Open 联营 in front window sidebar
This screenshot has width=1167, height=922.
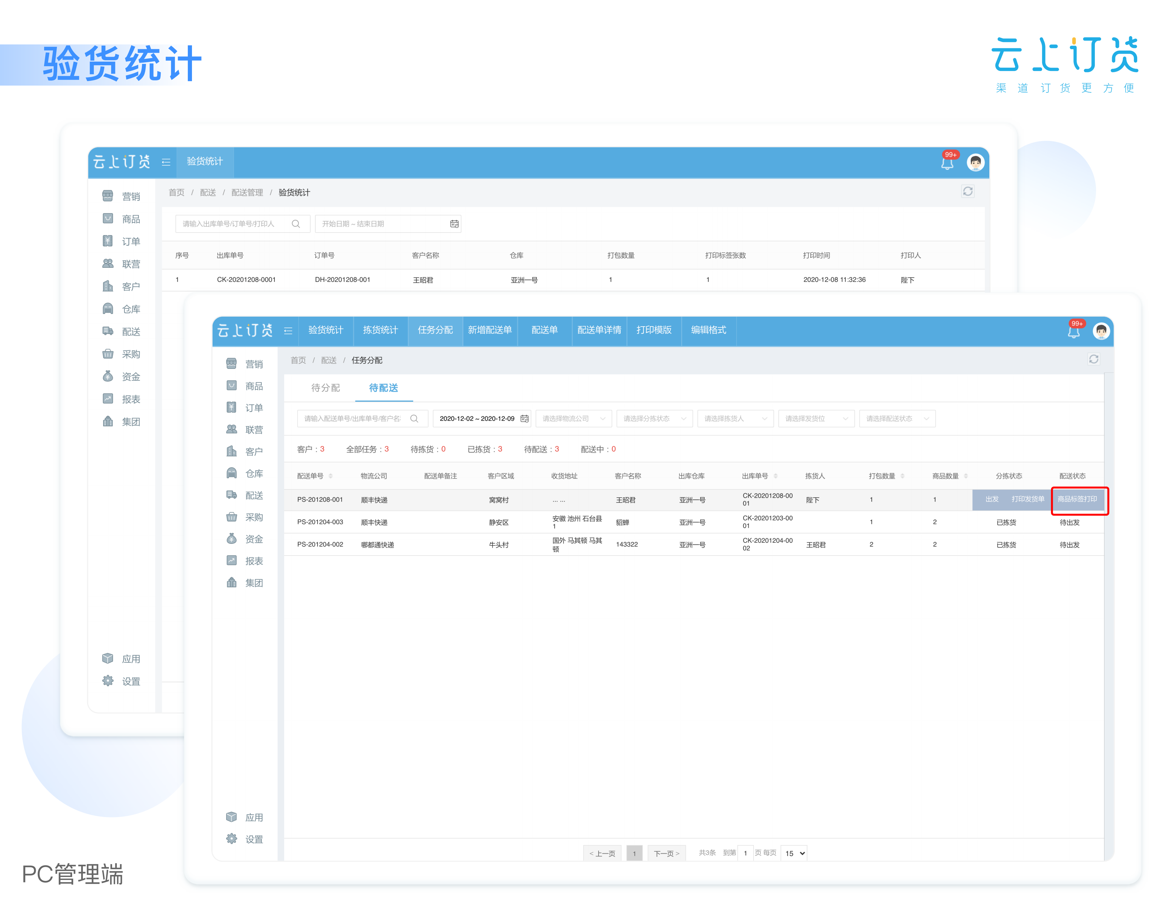pyautogui.click(x=246, y=430)
